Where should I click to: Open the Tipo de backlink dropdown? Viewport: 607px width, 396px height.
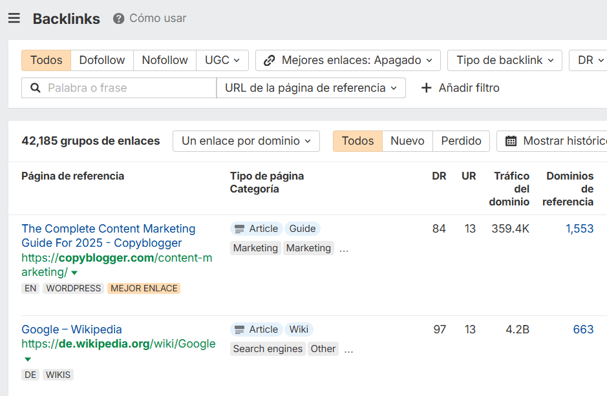(x=505, y=60)
